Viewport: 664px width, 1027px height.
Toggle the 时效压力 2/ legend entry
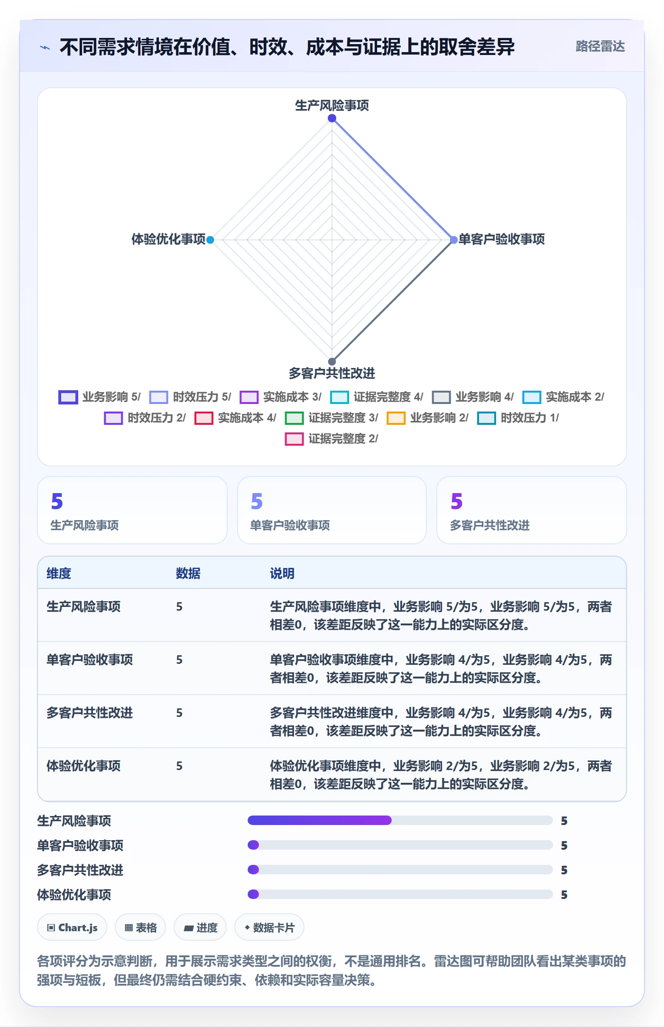click(145, 418)
